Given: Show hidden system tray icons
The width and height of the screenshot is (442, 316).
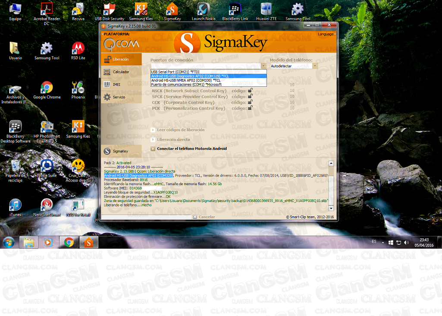Looking at the screenshot, I should point(383,243).
